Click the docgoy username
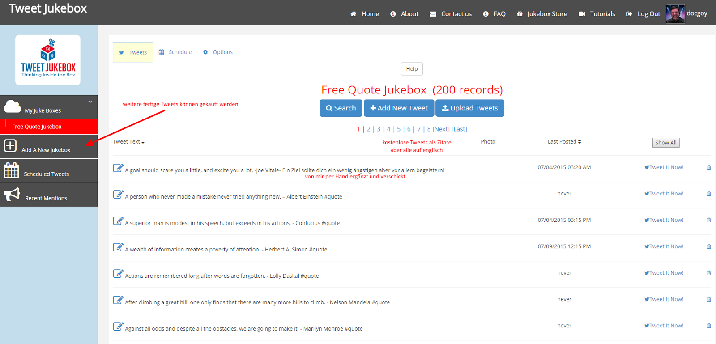This screenshot has height=344, width=716. point(697,13)
